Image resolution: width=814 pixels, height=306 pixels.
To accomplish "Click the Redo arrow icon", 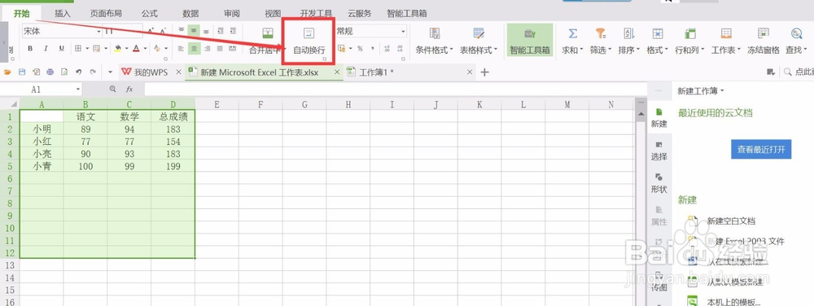I will [x=93, y=72].
